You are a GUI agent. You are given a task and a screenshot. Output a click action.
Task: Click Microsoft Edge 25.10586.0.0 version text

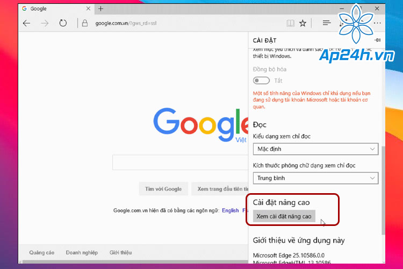pos(289,256)
